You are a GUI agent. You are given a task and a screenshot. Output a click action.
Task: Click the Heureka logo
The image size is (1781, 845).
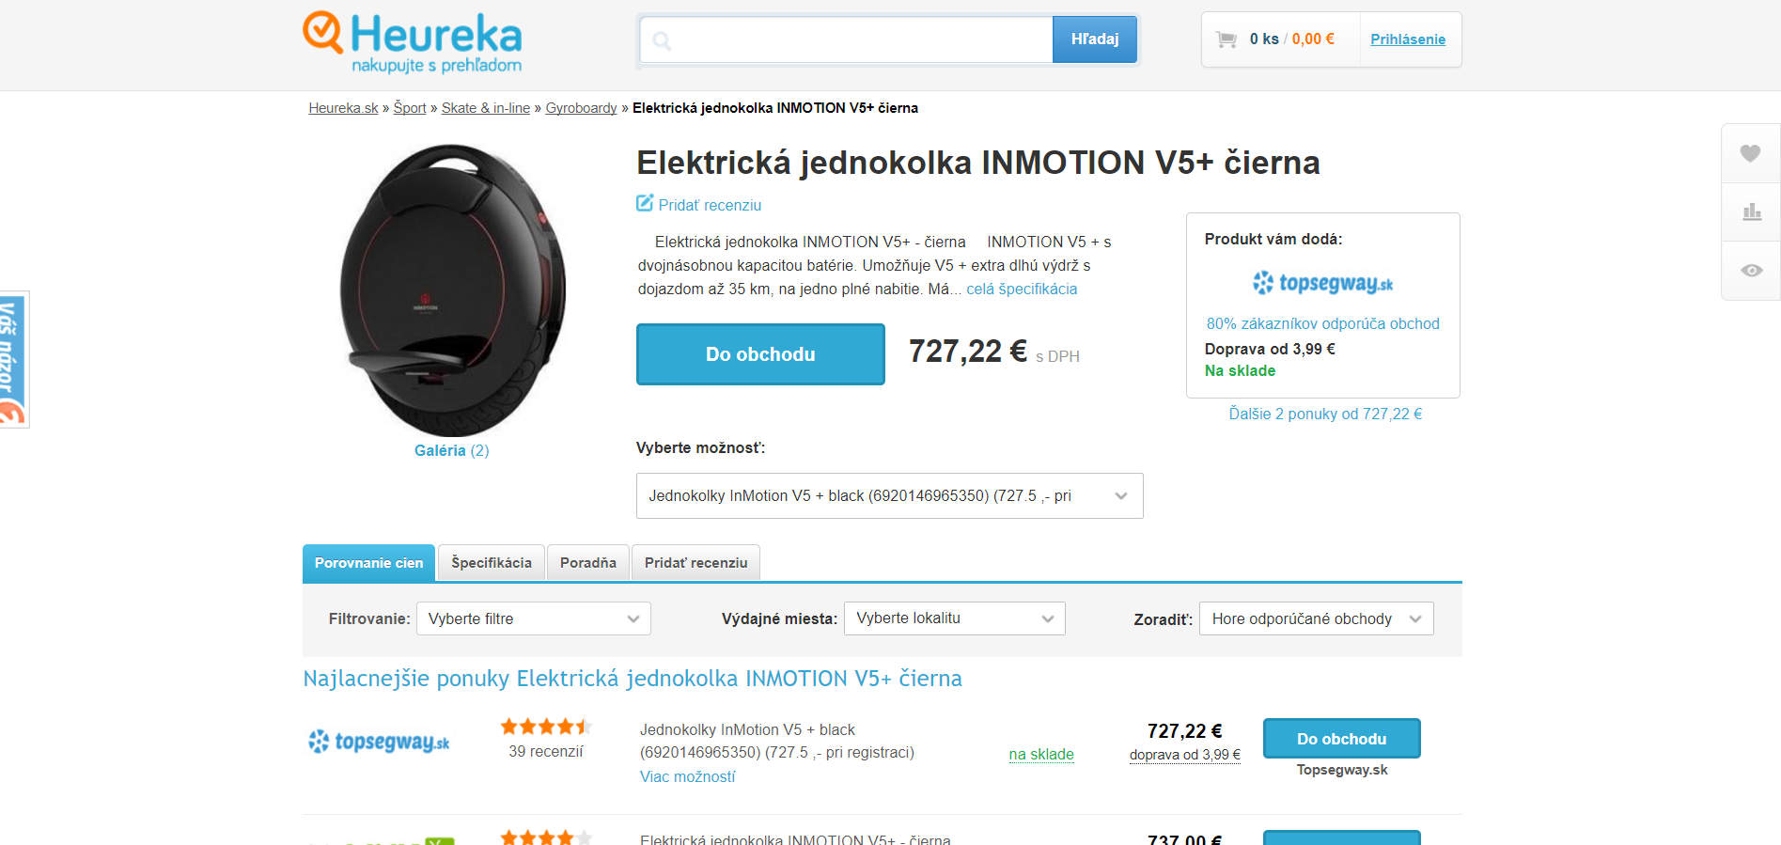[412, 42]
